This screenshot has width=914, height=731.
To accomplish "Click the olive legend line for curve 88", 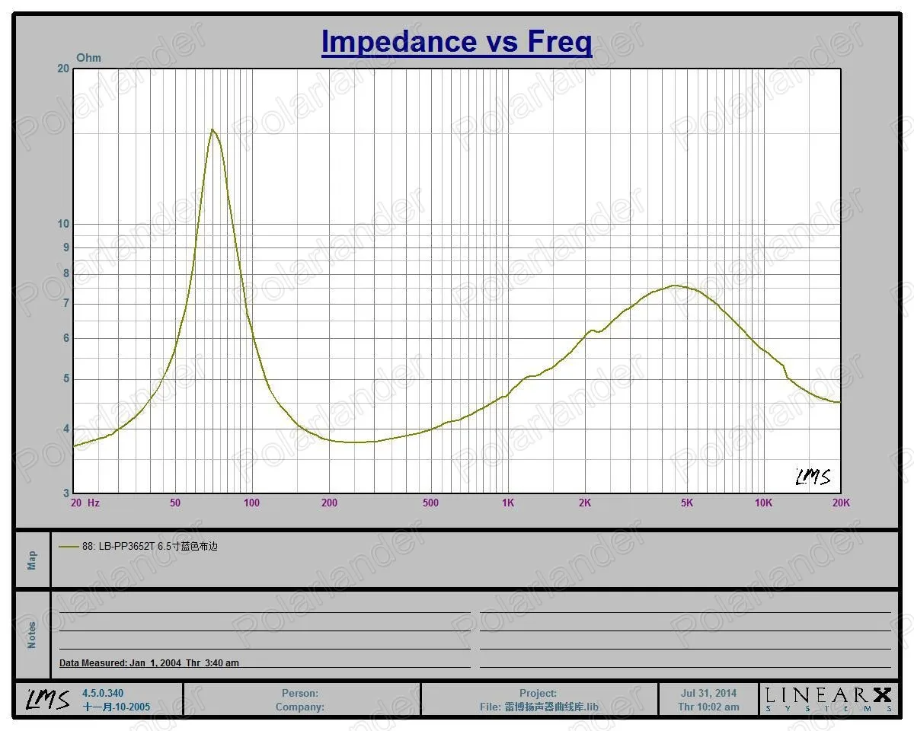I will 69,546.
